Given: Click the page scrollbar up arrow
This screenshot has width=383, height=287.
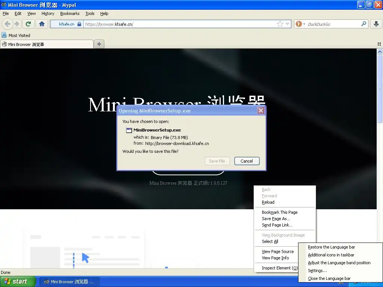Looking at the screenshot, I should click(x=380, y=52).
